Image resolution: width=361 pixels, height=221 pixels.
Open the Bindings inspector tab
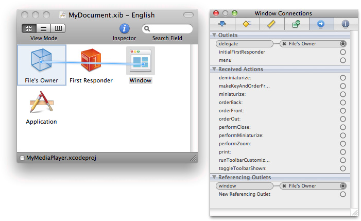pyautogui.click(x=296, y=24)
